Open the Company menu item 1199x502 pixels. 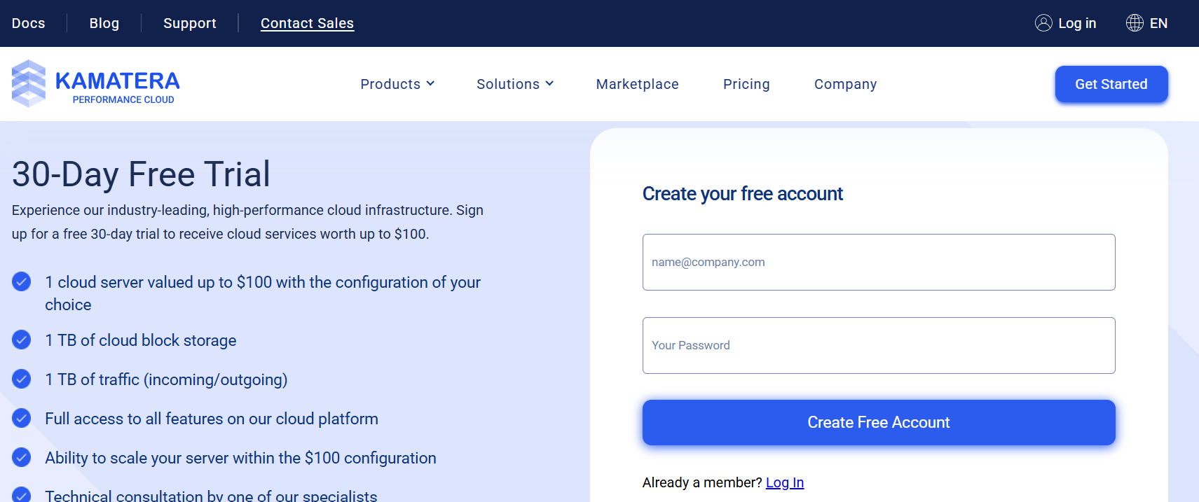coord(845,84)
